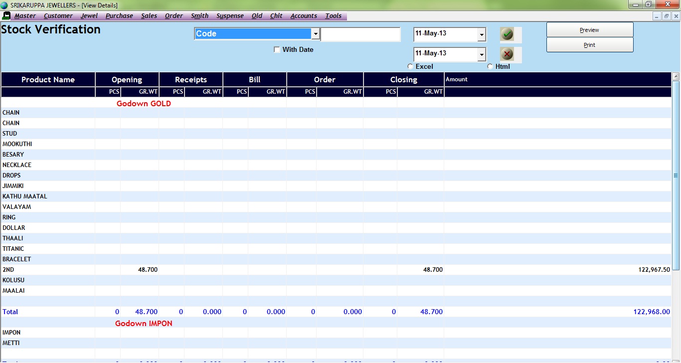Open the Accounts menu
The width and height of the screenshot is (681, 363).
click(304, 16)
